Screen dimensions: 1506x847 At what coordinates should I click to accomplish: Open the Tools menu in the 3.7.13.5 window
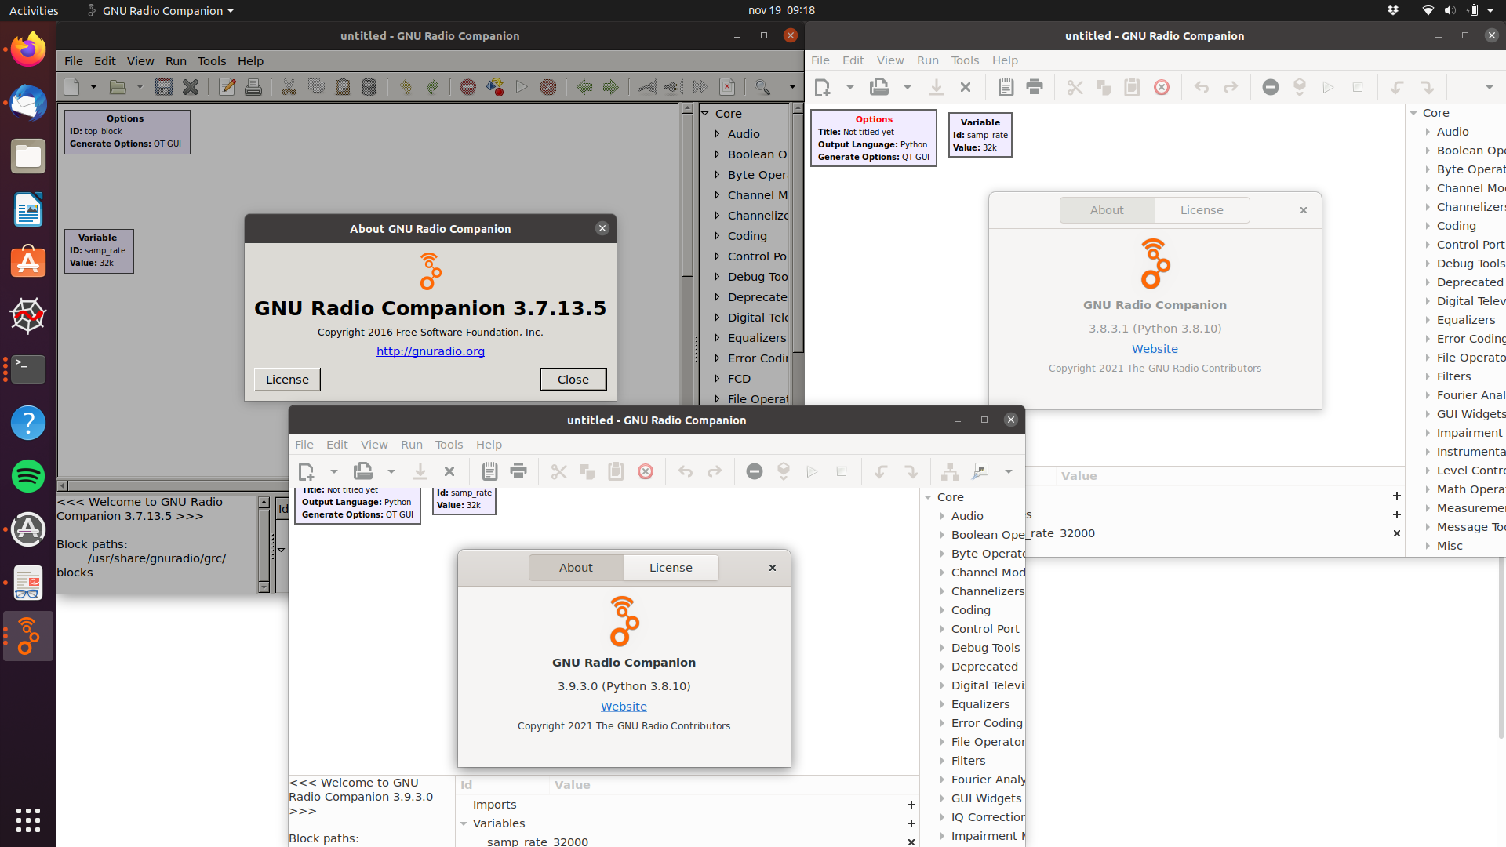211,61
